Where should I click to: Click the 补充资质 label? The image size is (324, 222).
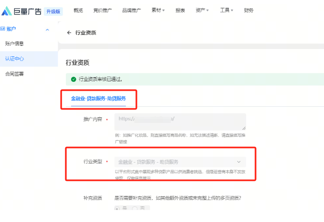tap(92, 198)
